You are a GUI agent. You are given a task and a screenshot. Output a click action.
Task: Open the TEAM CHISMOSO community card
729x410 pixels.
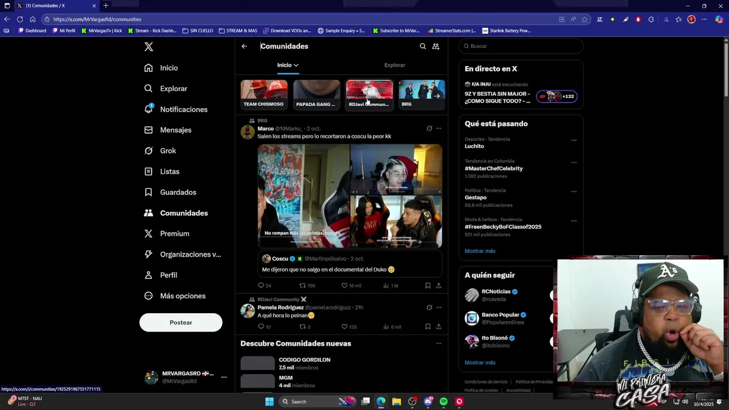pyautogui.click(x=264, y=95)
